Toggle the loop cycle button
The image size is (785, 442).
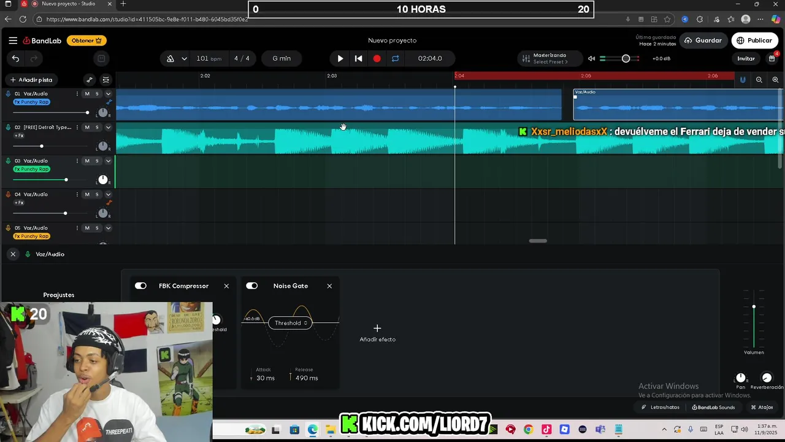[x=395, y=58]
